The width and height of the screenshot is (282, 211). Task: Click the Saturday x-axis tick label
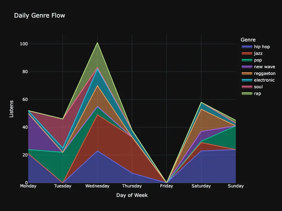pyautogui.click(x=201, y=186)
